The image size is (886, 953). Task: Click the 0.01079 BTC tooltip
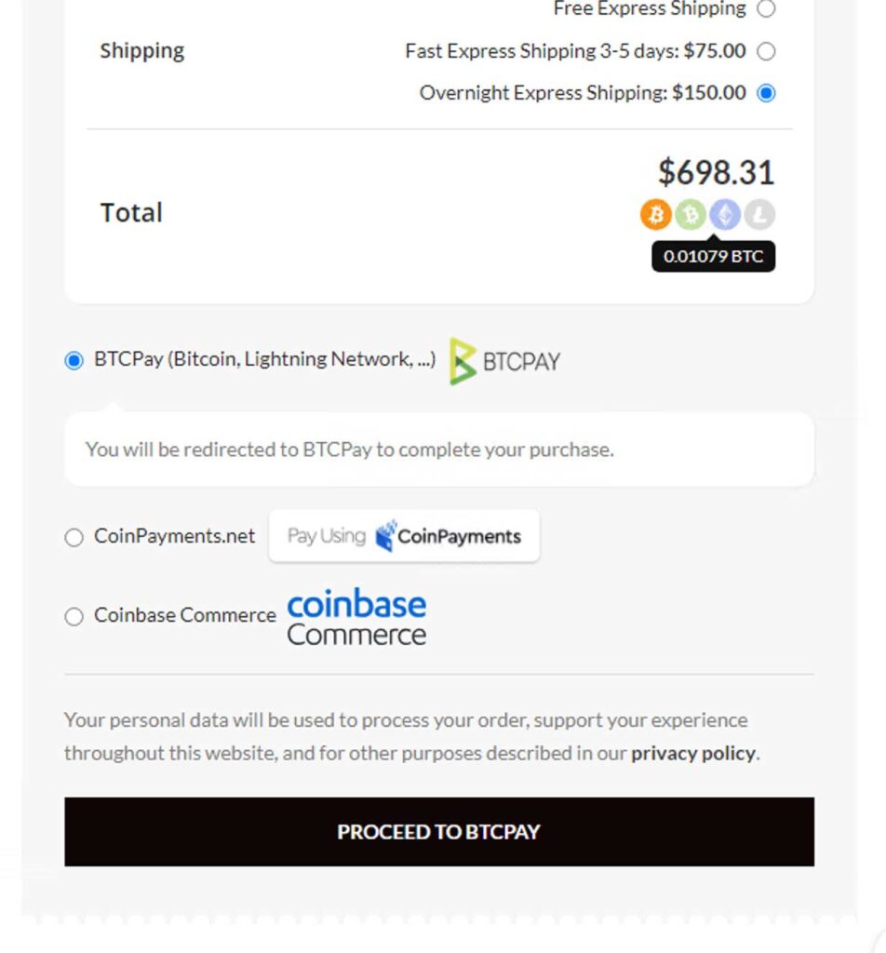point(713,256)
